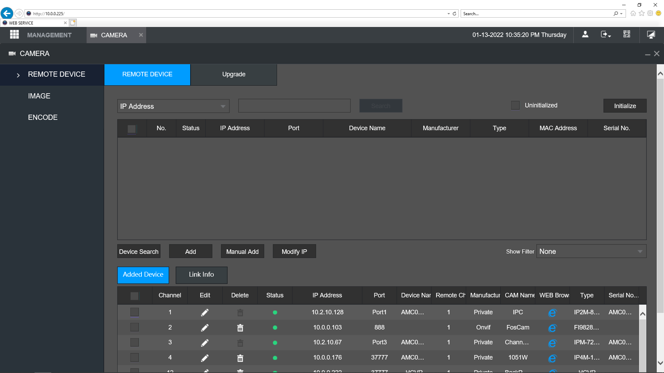This screenshot has width=664, height=373.
Task: Open web browser for 10.2.10.128
Action: click(x=552, y=313)
